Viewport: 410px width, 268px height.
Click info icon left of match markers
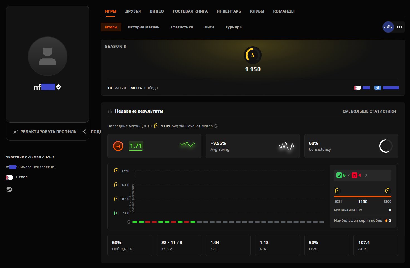click(129, 222)
